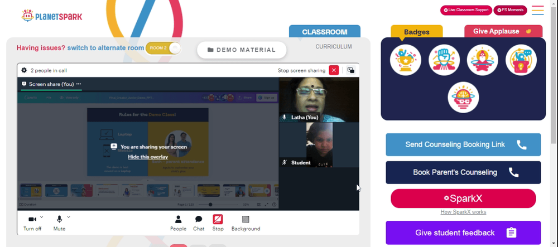Open SparkX button
Screen dimensions: 558x247
click(463, 198)
